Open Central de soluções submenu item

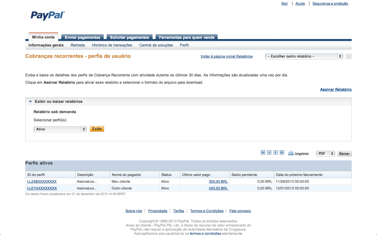tap(156, 45)
